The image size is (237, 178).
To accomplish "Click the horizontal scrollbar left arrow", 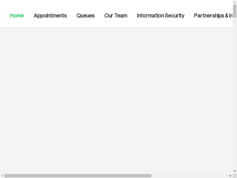I will point(2,176).
